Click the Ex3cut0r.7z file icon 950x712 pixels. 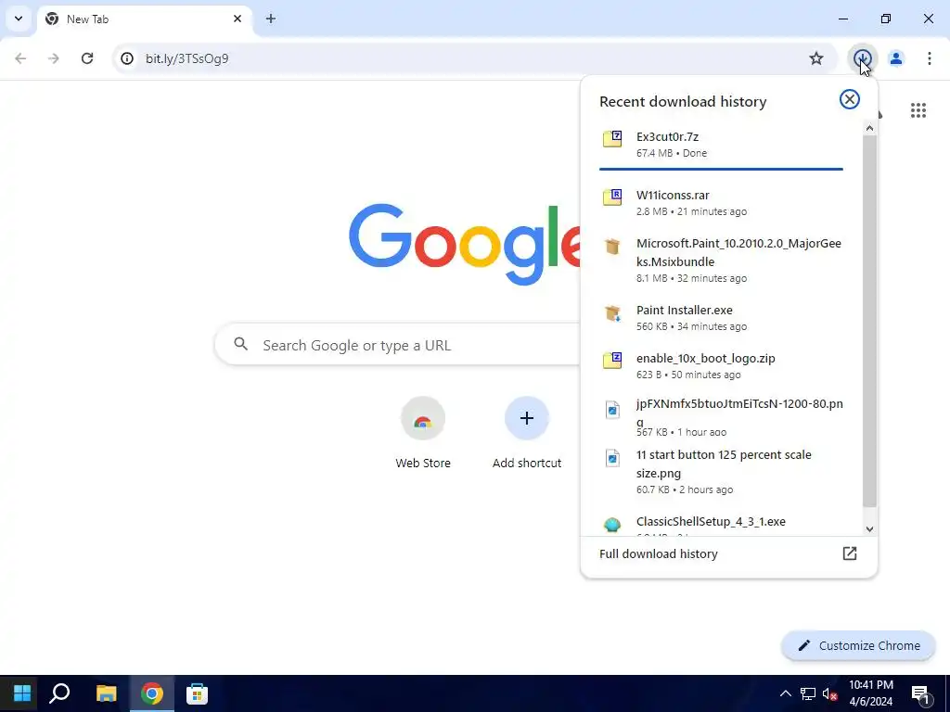612,139
